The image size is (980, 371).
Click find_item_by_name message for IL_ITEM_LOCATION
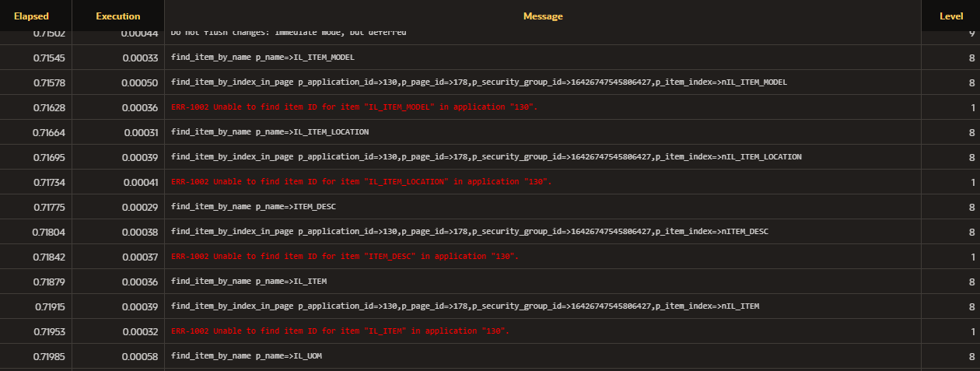pyautogui.click(x=269, y=132)
